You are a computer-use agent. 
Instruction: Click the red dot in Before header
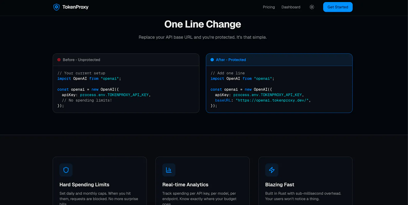(59, 60)
